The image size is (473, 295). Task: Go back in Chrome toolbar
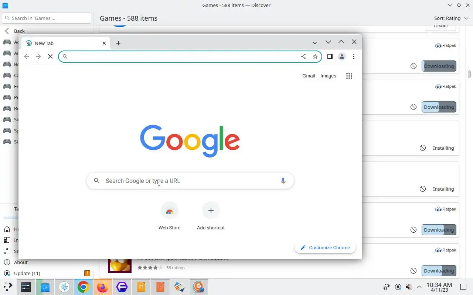[x=26, y=56]
